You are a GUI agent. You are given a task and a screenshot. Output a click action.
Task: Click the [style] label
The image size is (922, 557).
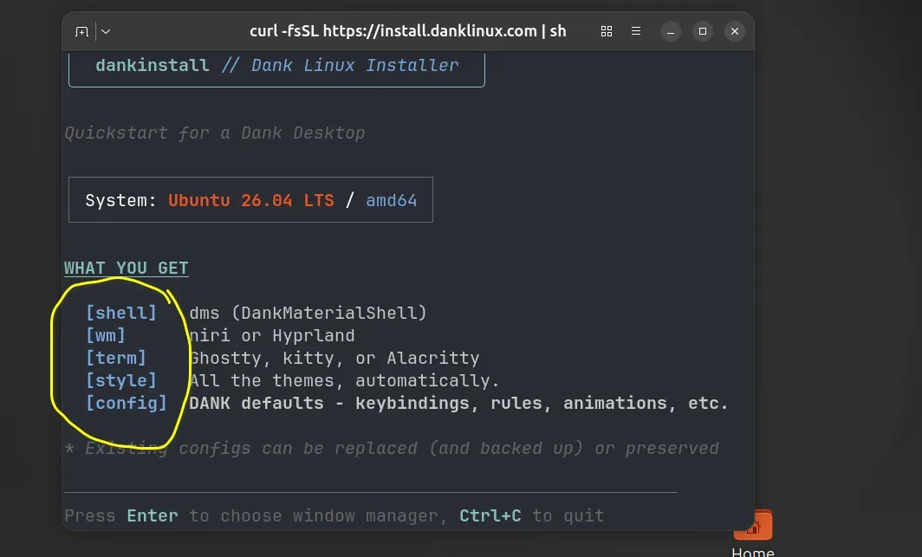(121, 380)
